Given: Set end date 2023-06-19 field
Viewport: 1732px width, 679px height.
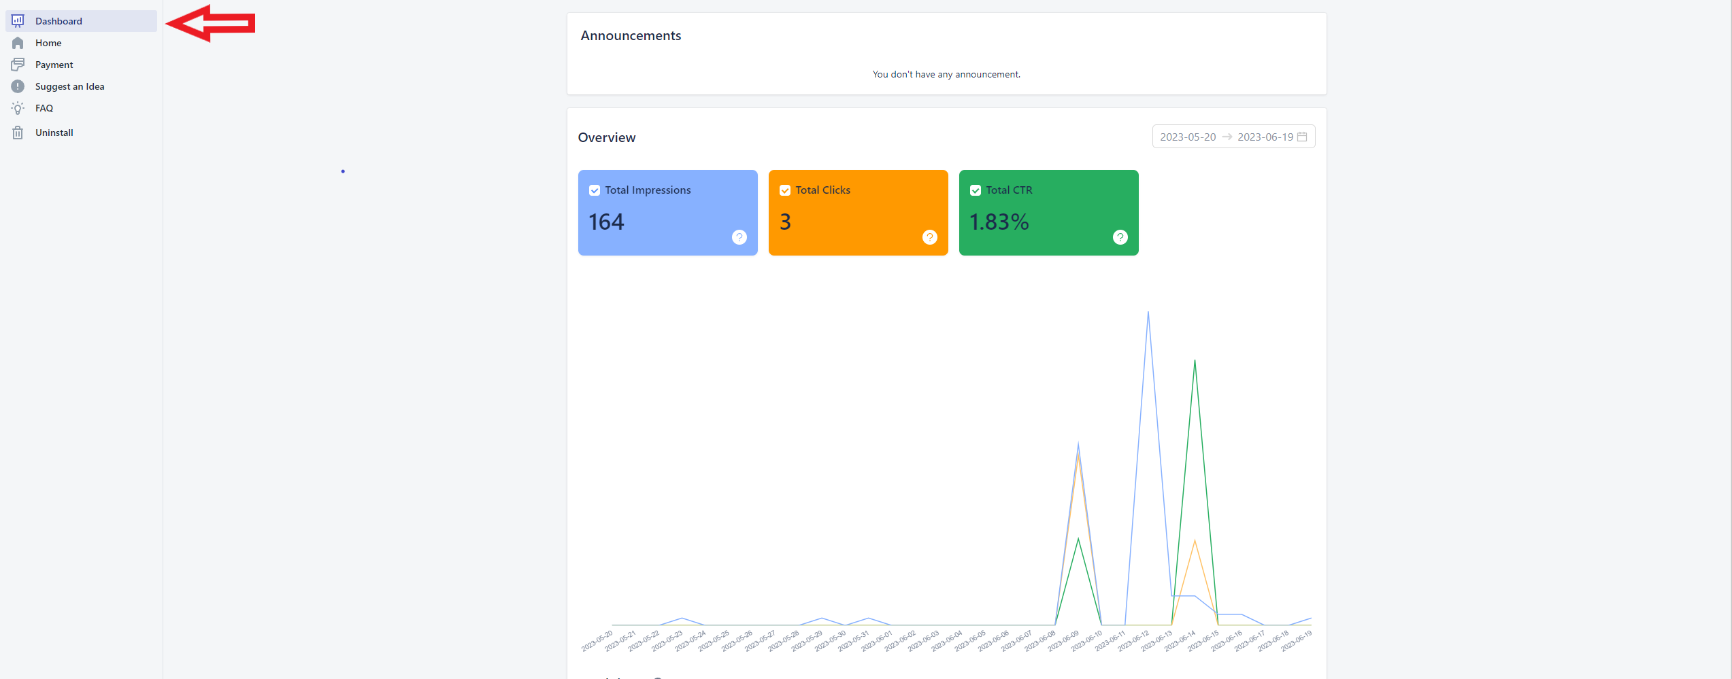Looking at the screenshot, I should click(x=1265, y=137).
